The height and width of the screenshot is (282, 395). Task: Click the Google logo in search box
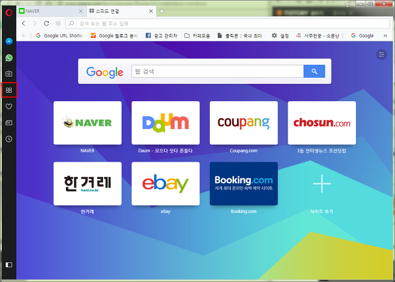(x=105, y=72)
